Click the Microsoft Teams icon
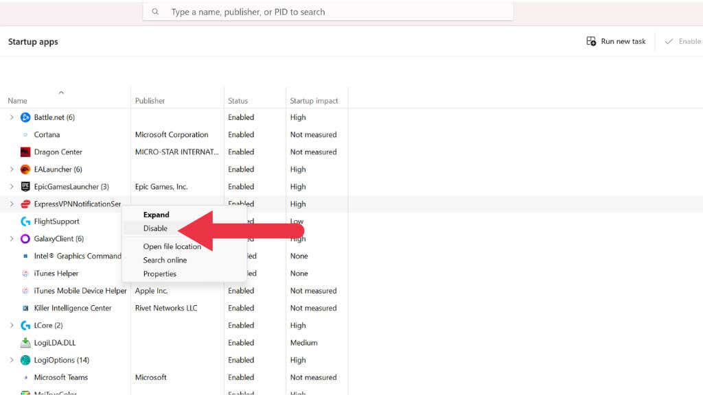 25,378
